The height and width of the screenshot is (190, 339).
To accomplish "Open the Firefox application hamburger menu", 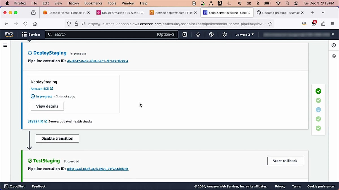I will (333, 24).
